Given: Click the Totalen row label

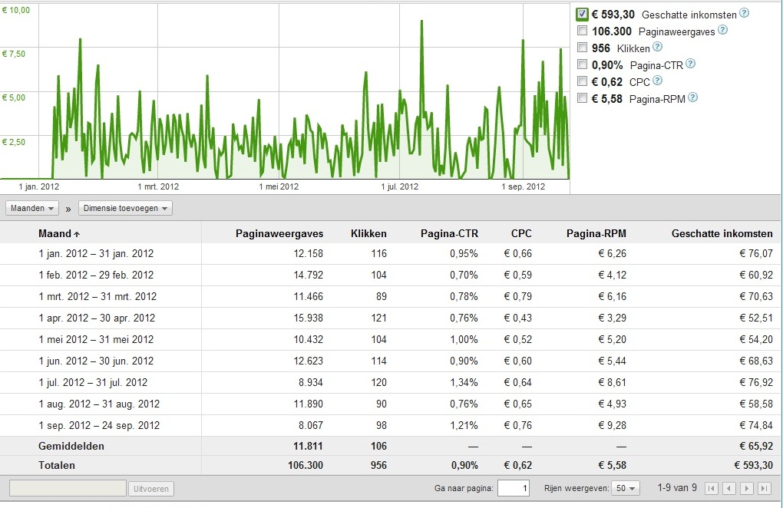Looking at the screenshot, I should pyautogui.click(x=57, y=465).
